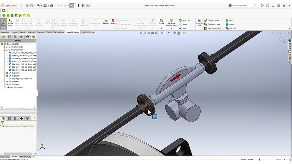292x164 pixels.
Task: Click the Print icon
Action: click(x=52, y=5)
